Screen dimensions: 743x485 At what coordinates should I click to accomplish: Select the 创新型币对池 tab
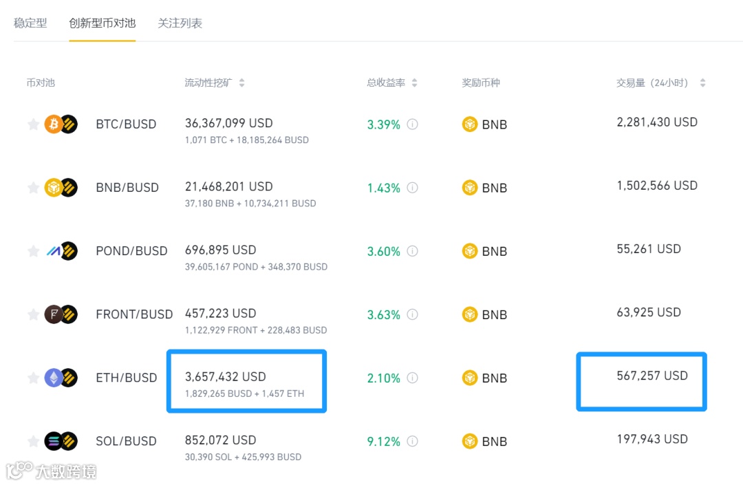(x=103, y=23)
